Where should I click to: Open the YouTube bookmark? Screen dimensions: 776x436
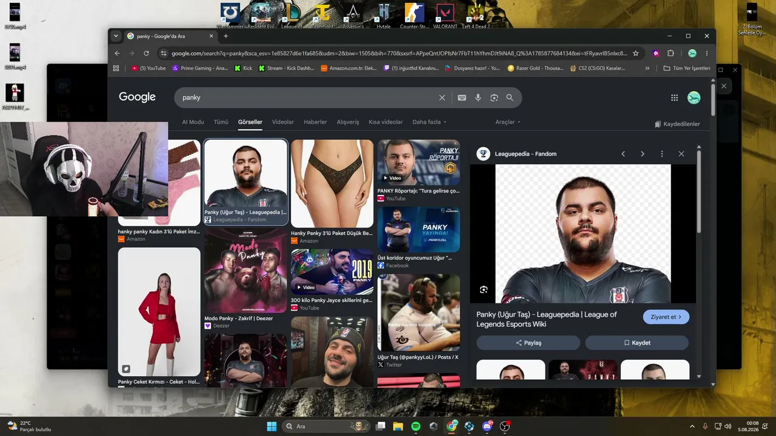(149, 68)
